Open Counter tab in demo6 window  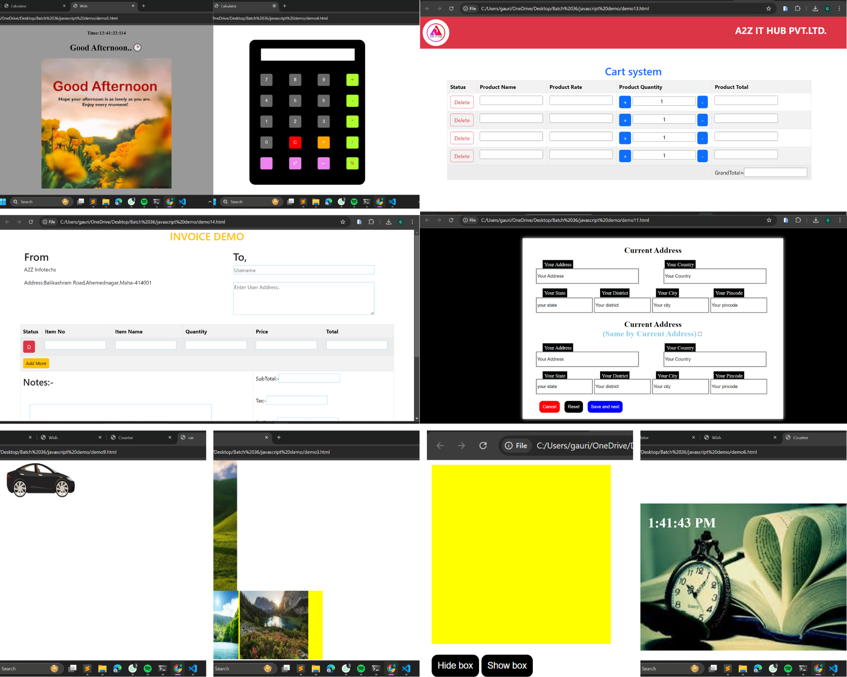click(815, 438)
